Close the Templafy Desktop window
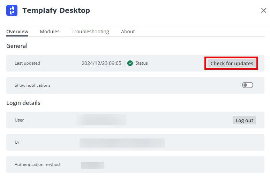 [263, 10]
